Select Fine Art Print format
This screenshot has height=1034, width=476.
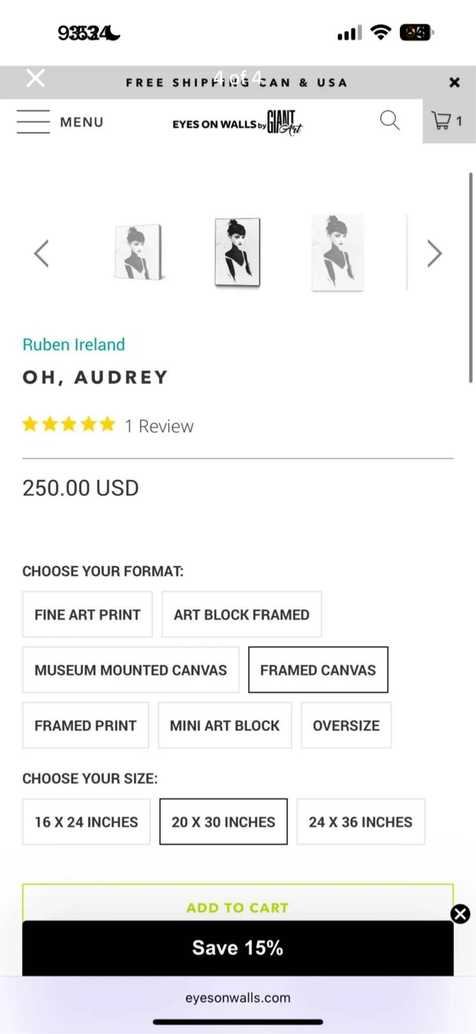point(87,615)
